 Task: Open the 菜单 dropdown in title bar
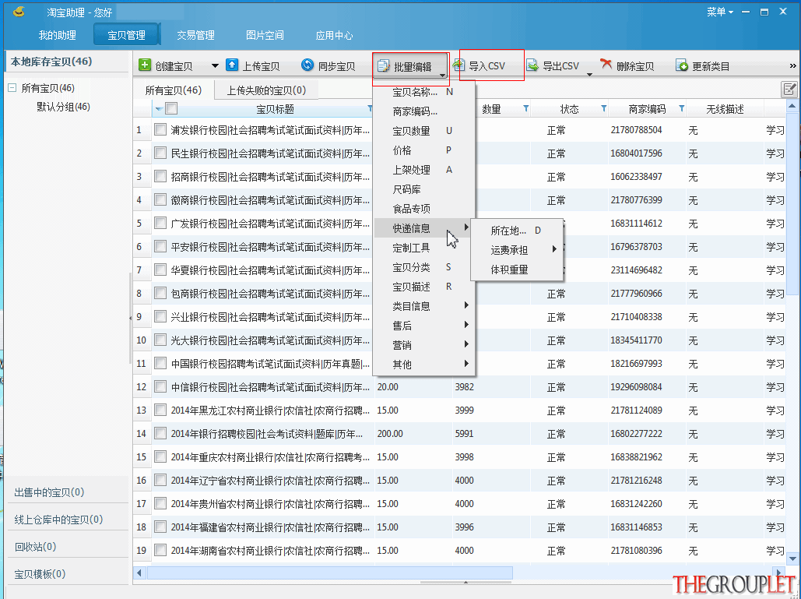720,12
